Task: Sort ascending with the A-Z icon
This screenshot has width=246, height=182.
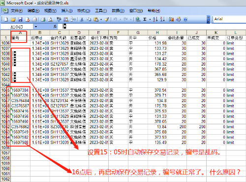Action: pyautogui.click(x=155, y=19)
